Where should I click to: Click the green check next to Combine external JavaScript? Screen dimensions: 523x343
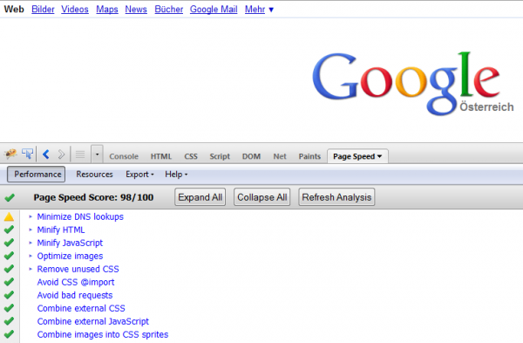pyautogui.click(x=9, y=321)
